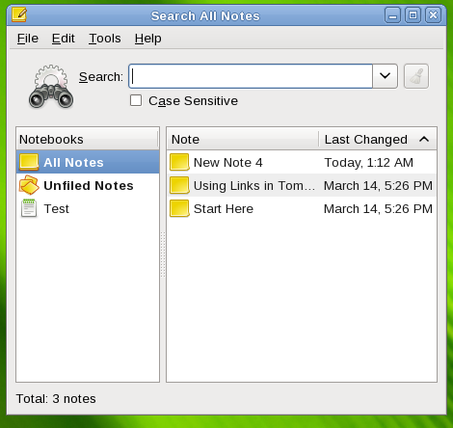Click the New Note 4 sticky note icon
This screenshot has height=428, width=453.
point(179,162)
